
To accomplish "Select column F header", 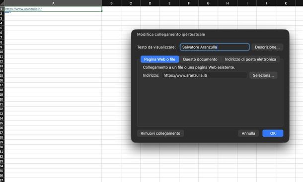I will (x=189, y=3).
